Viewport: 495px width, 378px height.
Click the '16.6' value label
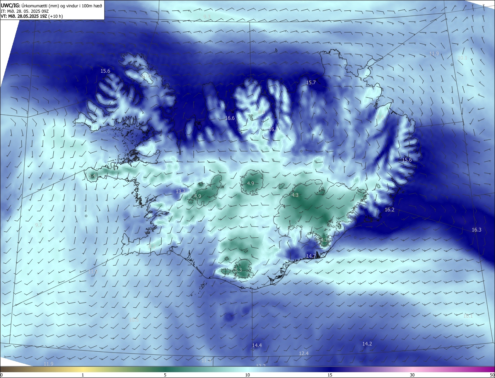pos(230,118)
